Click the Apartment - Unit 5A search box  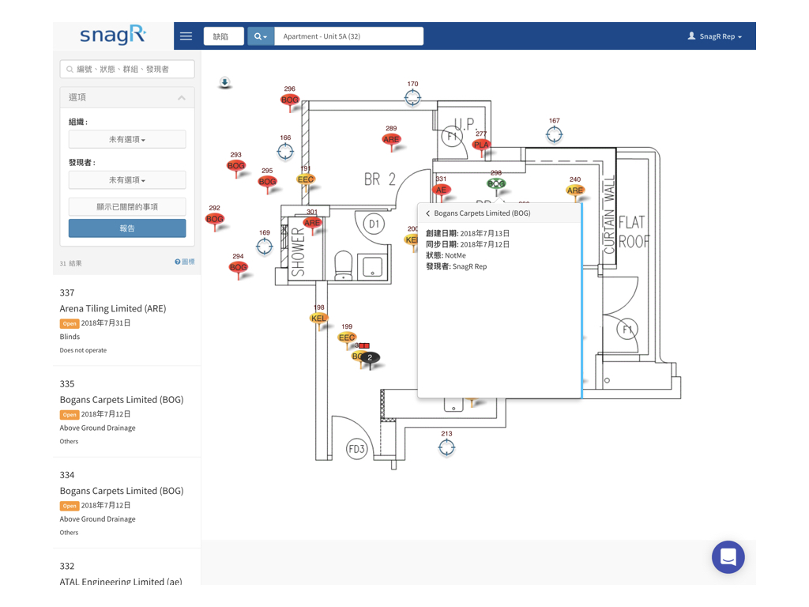(x=348, y=36)
